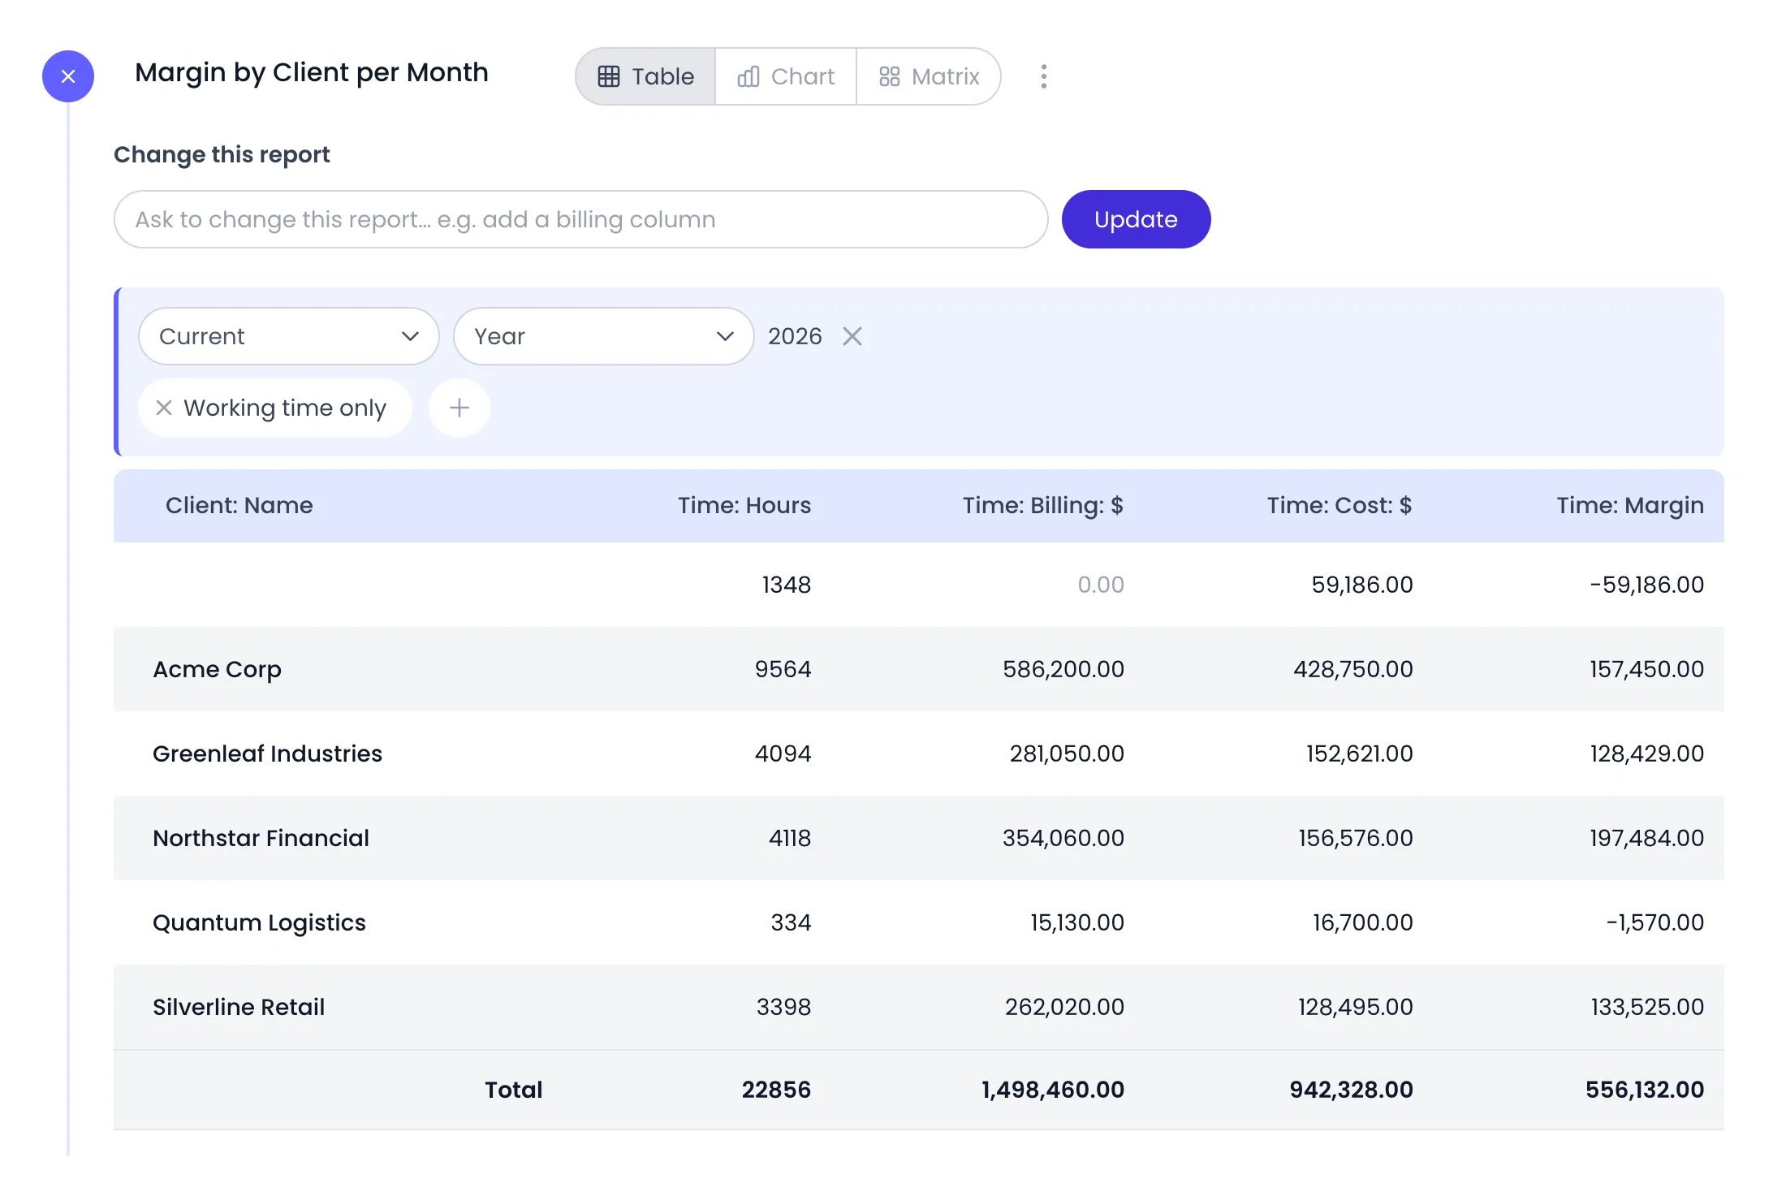Add a new filter with the plus button

click(x=459, y=408)
